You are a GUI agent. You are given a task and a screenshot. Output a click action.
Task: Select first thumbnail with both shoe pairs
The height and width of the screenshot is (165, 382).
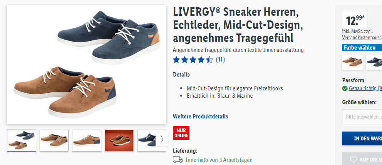[22, 141]
